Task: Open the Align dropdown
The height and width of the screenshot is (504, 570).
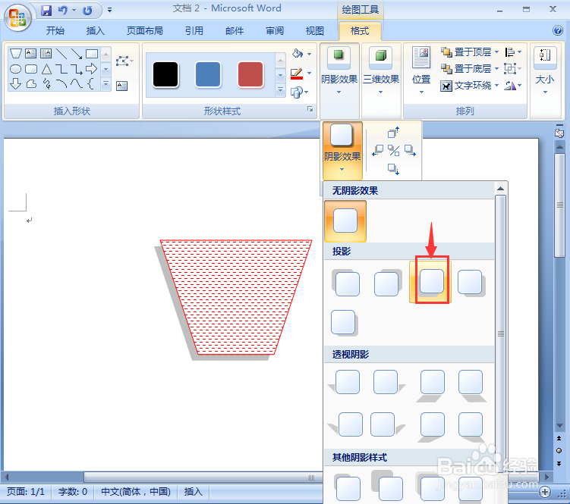Action: pos(513,52)
